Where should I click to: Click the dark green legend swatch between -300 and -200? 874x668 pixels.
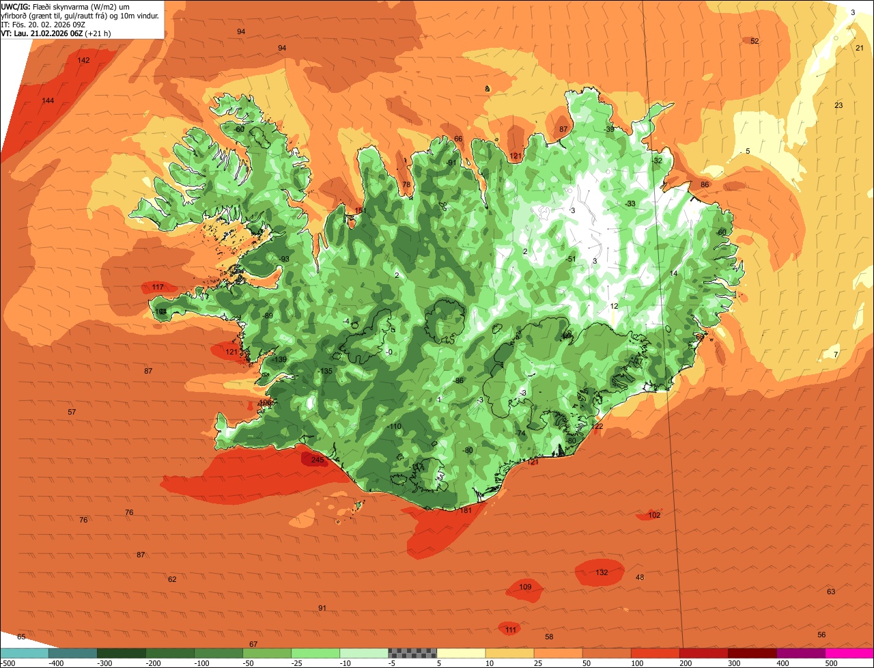(122, 653)
